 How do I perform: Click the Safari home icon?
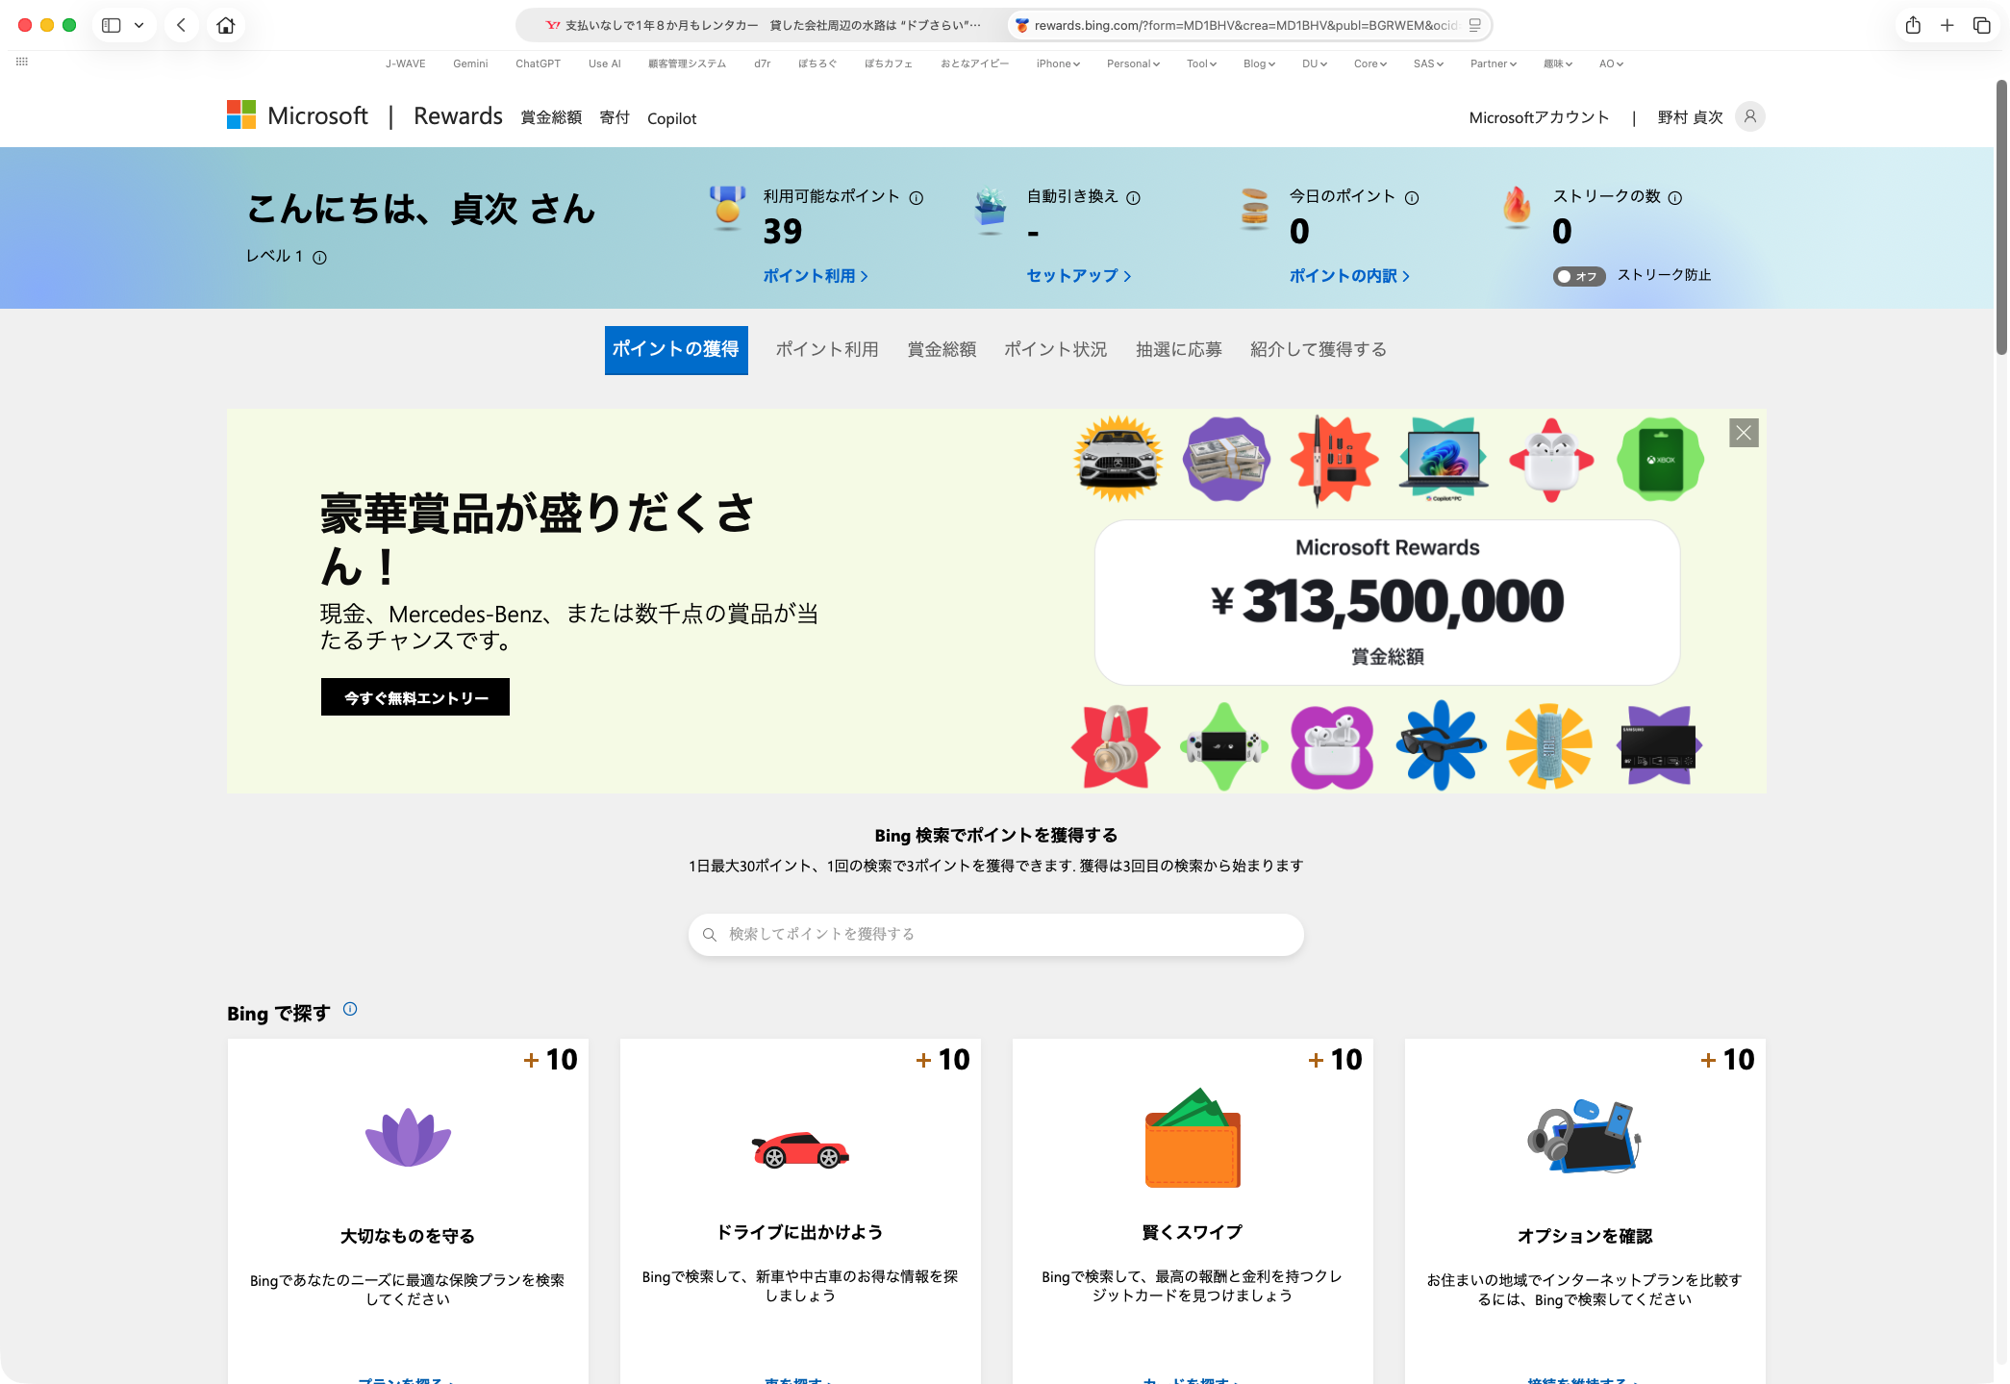(226, 26)
